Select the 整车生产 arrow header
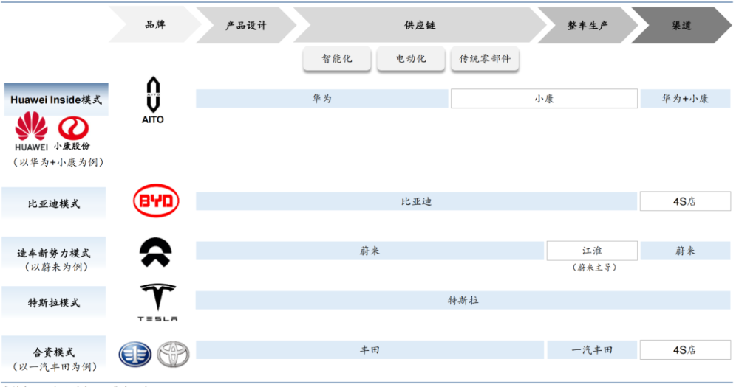Viewport: 739px width, 387px height. click(x=588, y=25)
